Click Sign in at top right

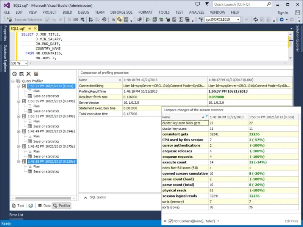(282, 12)
